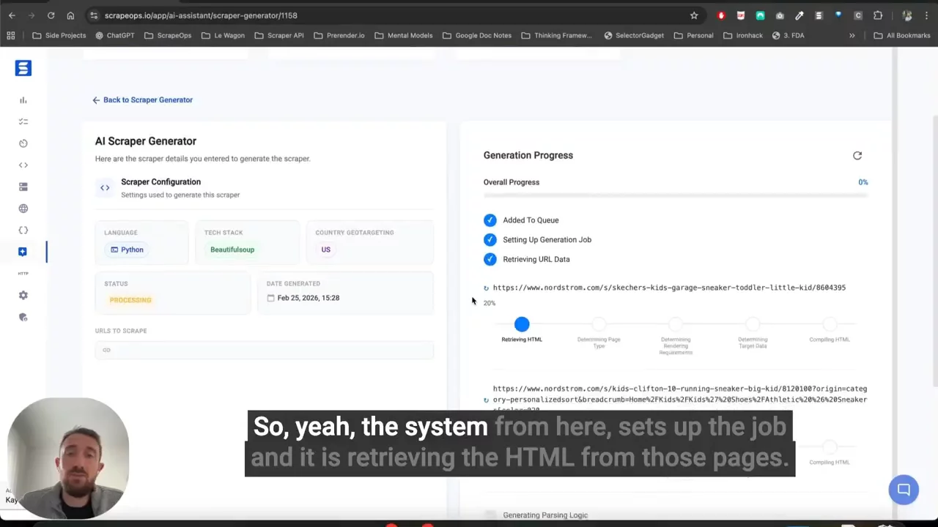Click the Retrieving HTML blue step circle
Image resolution: width=938 pixels, height=527 pixels.
click(x=522, y=324)
